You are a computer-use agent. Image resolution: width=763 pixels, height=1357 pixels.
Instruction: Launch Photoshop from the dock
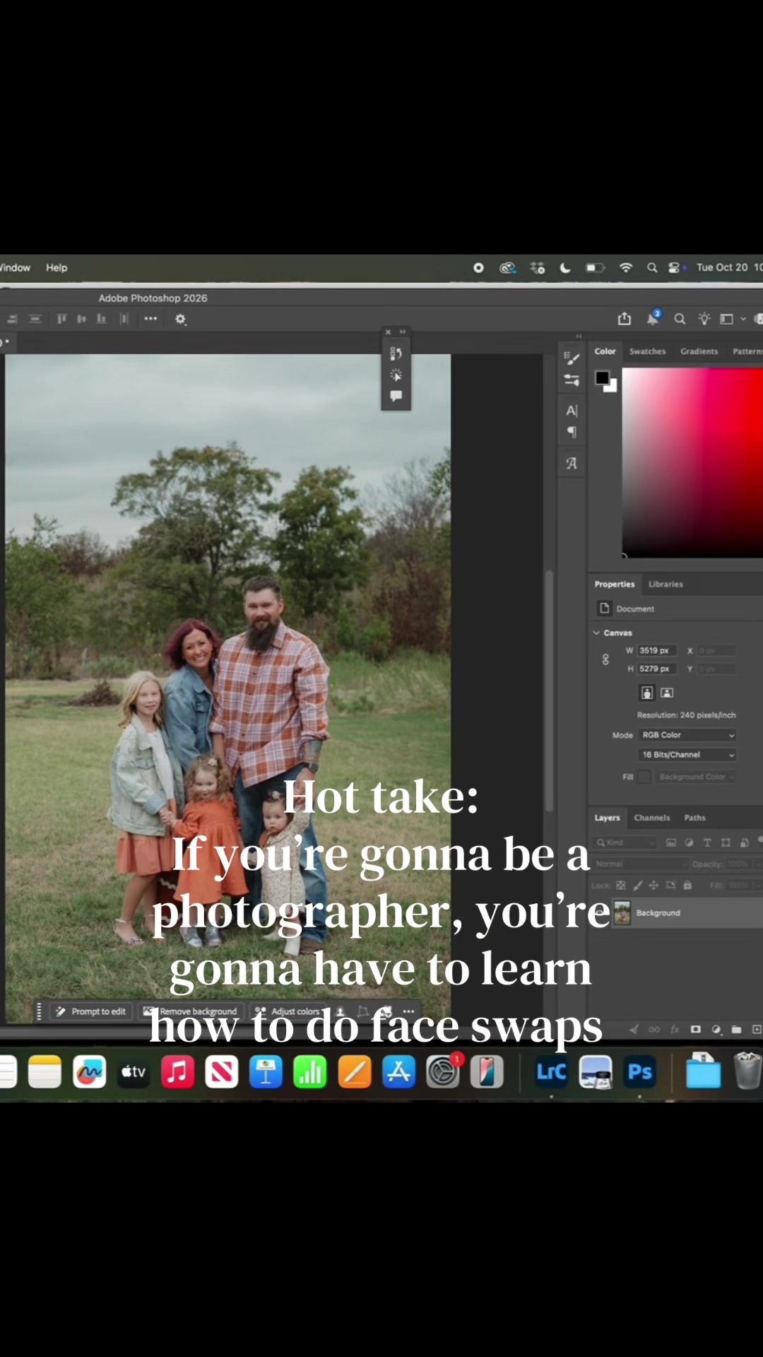(640, 1072)
